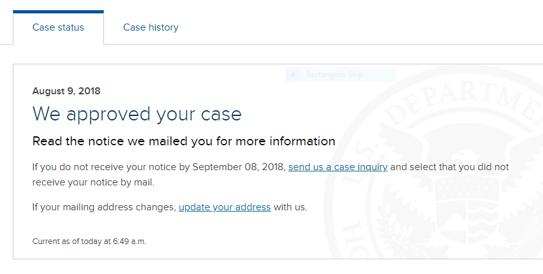Follow the send us a case inquiry link

[338, 167]
